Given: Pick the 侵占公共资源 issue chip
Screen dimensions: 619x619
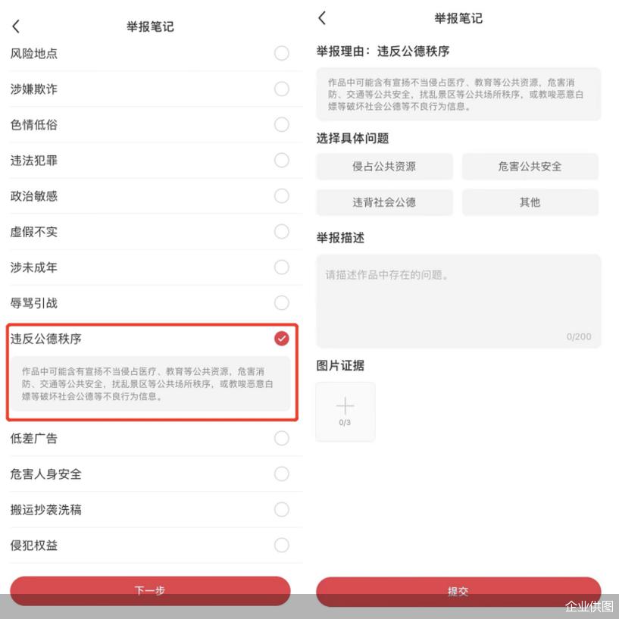Looking at the screenshot, I should [384, 167].
